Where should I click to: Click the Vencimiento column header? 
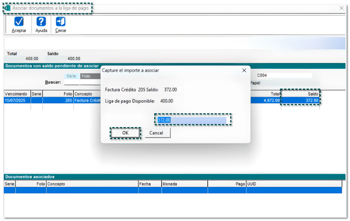click(x=17, y=94)
